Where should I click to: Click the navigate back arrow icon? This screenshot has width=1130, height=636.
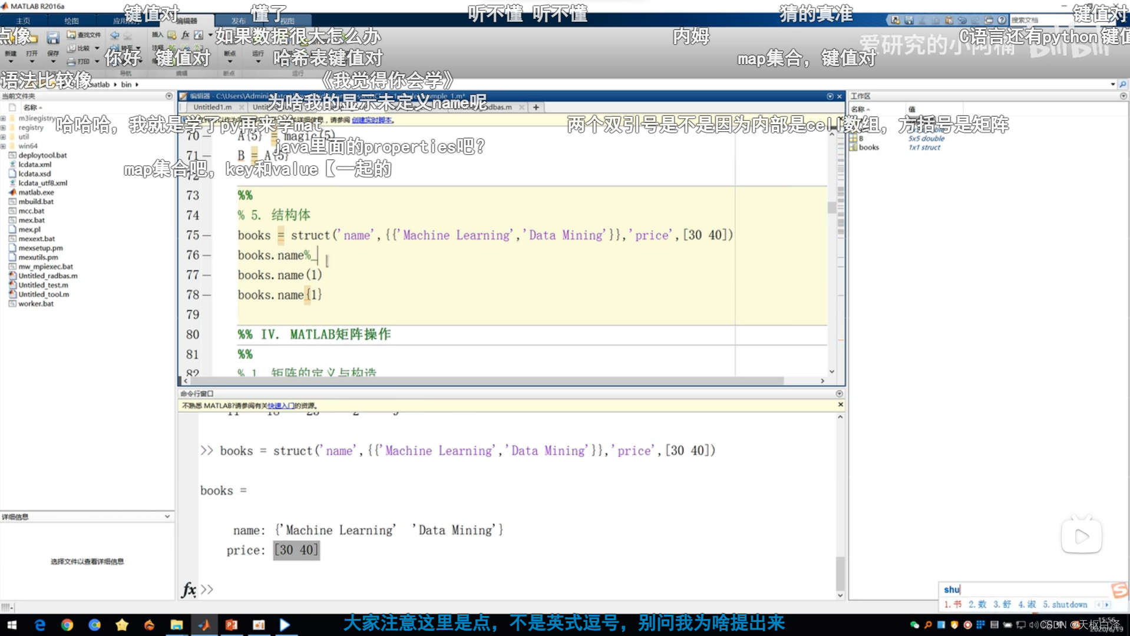[115, 35]
